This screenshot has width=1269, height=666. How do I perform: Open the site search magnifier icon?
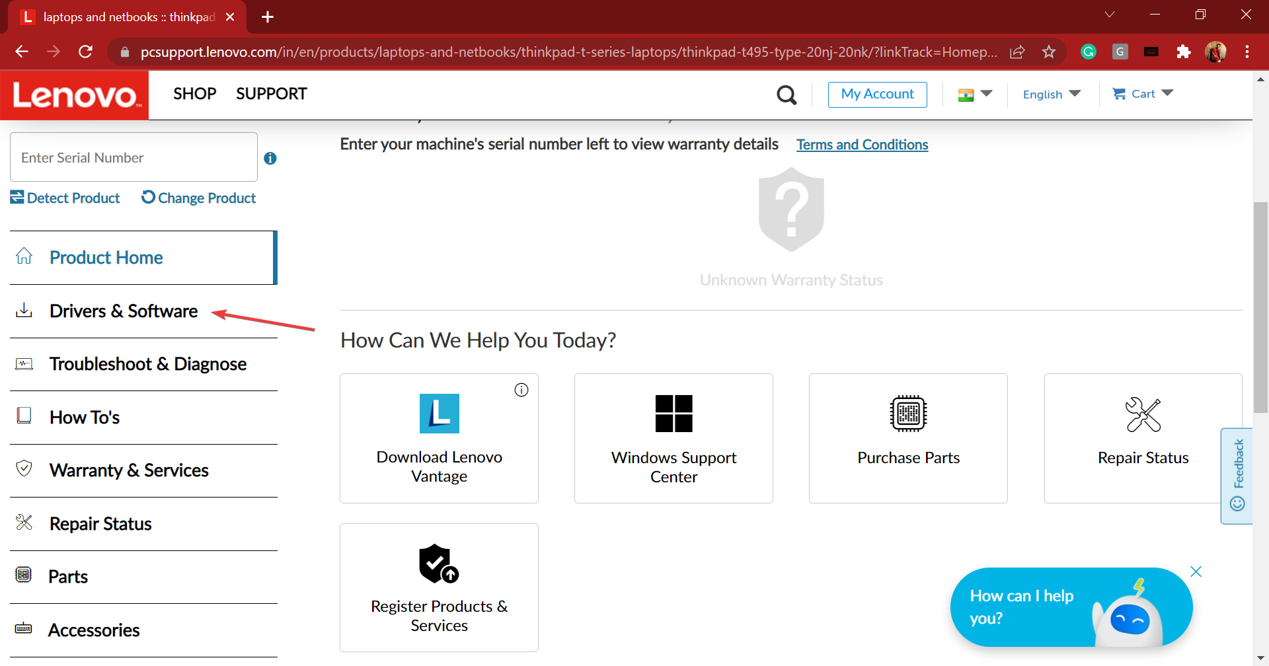(x=787, y=95)
